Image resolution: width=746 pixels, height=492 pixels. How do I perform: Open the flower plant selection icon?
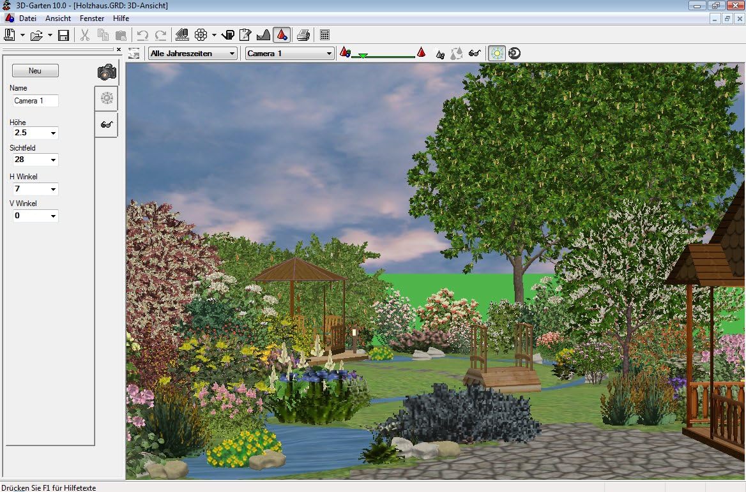tap(201, 35)
